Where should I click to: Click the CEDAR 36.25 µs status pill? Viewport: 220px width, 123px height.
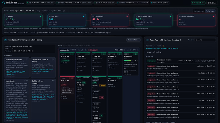click(104, 3)
